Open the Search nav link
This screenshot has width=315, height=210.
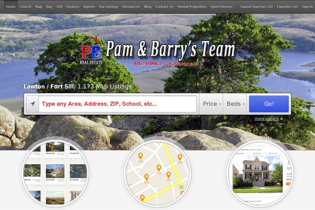point(25,7)
